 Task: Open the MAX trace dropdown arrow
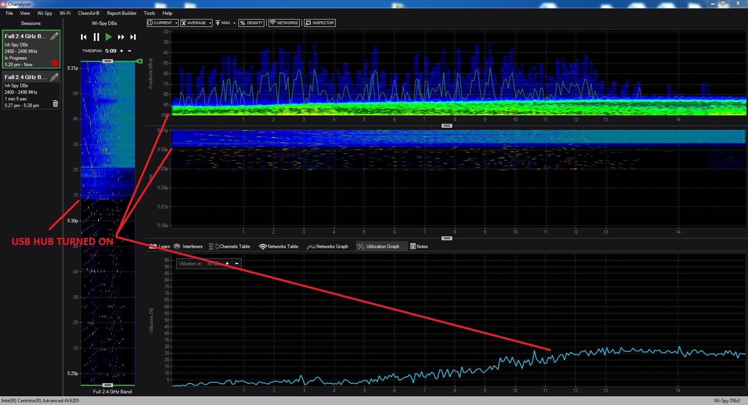(234, 23)
